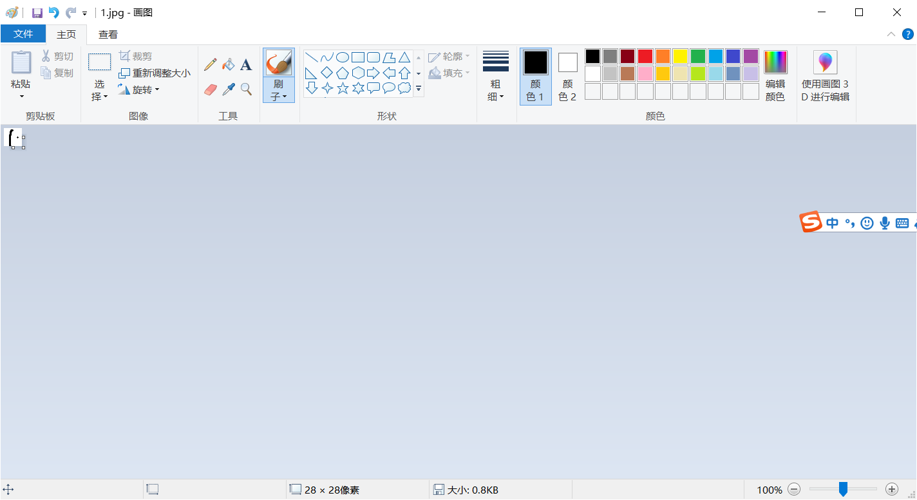This screenshot has width=917, height=500.
Task: Expand the shapes gallery
Action: pyautogui.click(x=419, y=88)
